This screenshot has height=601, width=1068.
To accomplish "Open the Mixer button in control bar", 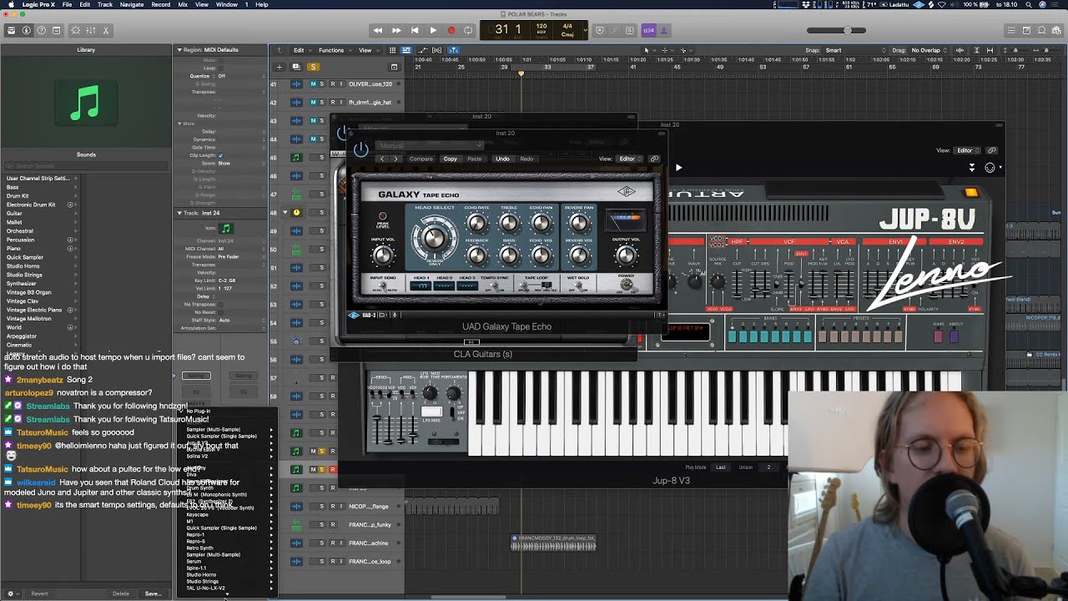I will (91, 30).
